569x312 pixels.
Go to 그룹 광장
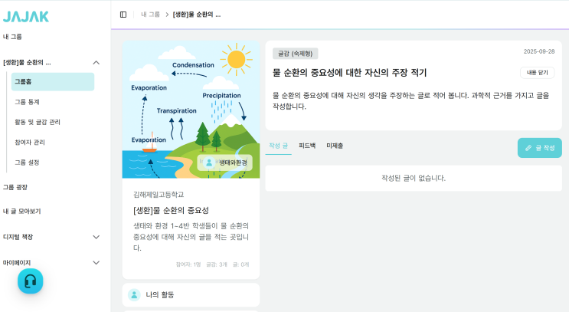[x=15, y=187]
